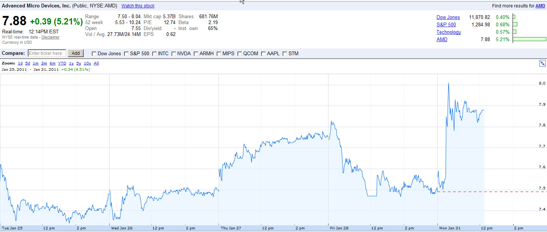Click the +0.34 (4.51%) range change

click(x=76, y=69)
